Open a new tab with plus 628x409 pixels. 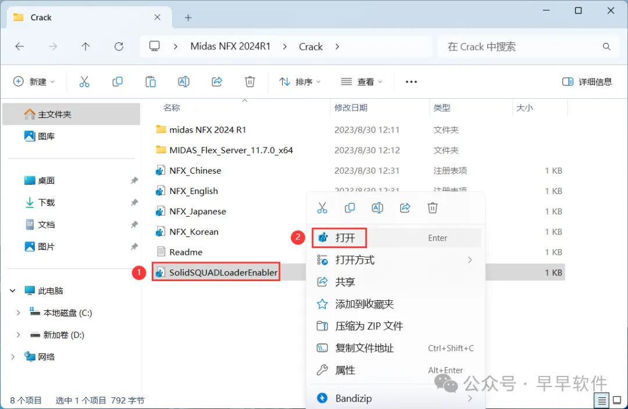coord(188,17)
